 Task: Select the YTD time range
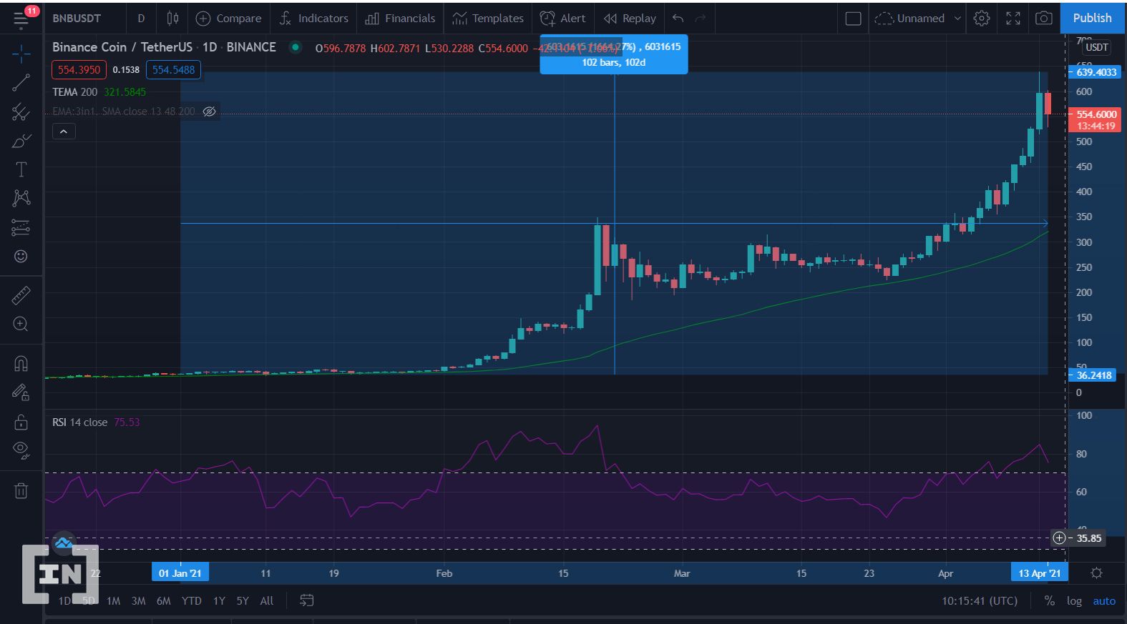click(191, 601)
